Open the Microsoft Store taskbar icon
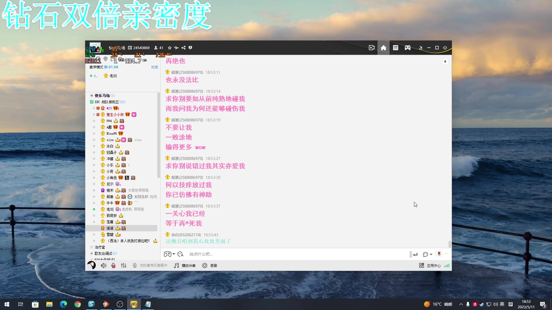 (35, 304)
